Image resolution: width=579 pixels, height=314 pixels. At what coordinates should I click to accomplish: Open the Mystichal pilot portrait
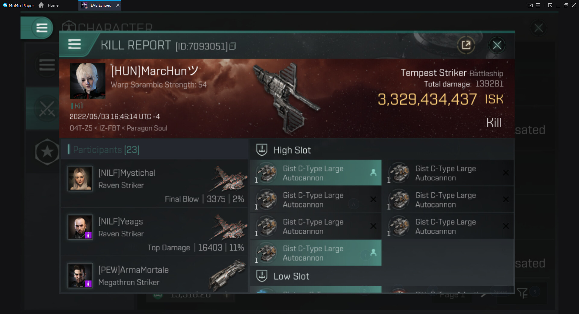tap(80, 178)
